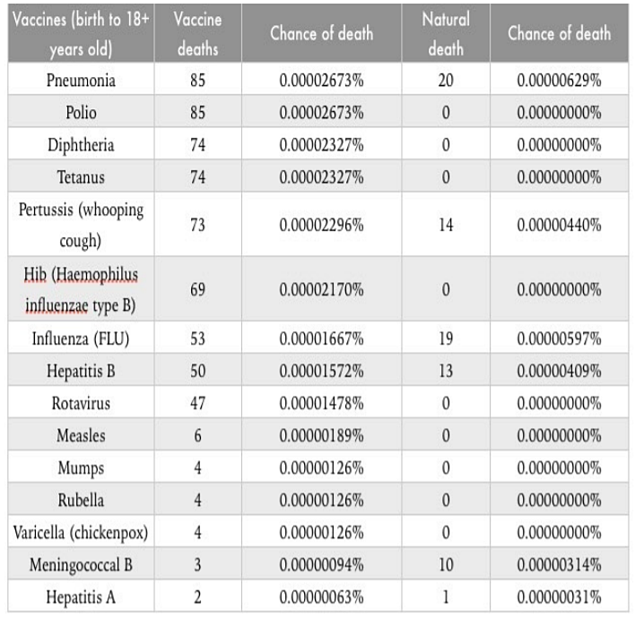
Task: Click the Meningococcal B cell
Action: [x=81, y=564]
